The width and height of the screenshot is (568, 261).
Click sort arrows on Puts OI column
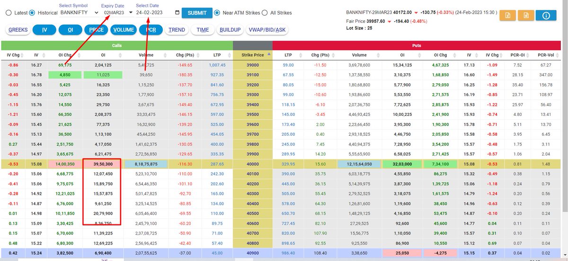click(420, 55)
